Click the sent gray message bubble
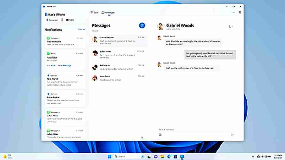 point(210,55)
